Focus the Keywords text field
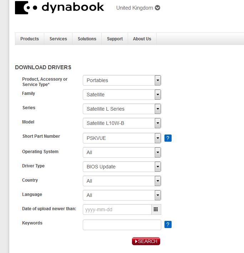This screenshot has width=244, height=253. point(122,225)
